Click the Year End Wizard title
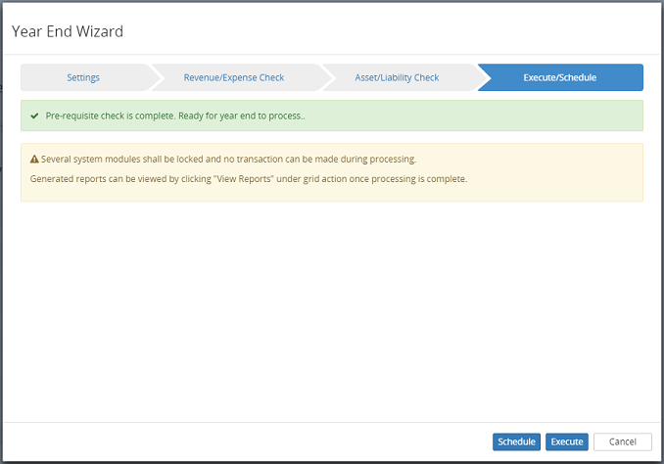 (68, 31)
